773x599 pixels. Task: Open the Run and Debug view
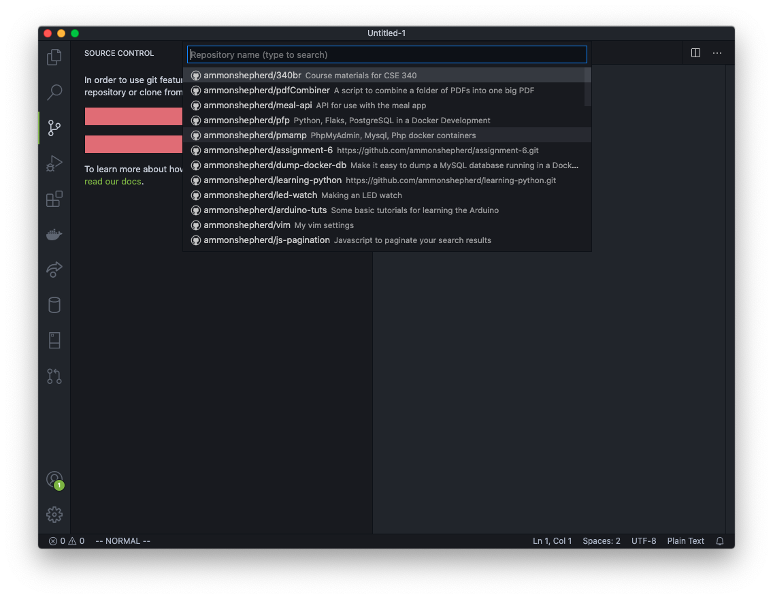point(54,163)
